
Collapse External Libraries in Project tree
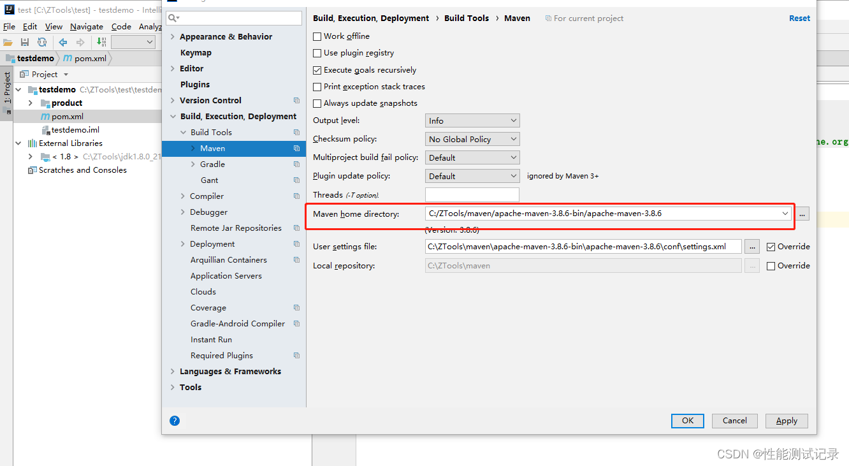click(18, 143)
